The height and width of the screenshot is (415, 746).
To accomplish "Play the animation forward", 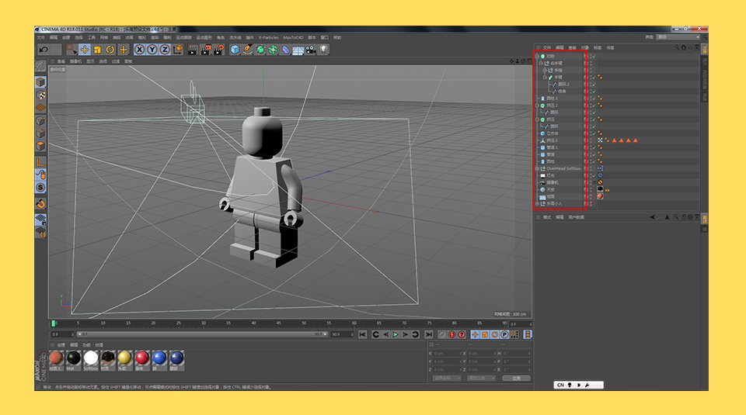I will pos(396,335).
